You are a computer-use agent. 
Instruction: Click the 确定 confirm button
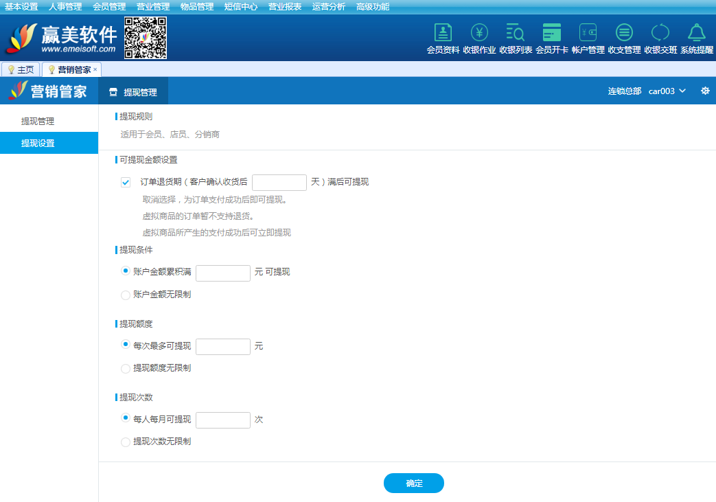click(x=413, y=483)
